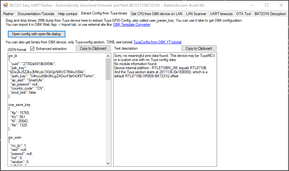The image size is (289, 171).
Task: Click scrollbar up arrow in JSON panel
Action: (108, 56)
